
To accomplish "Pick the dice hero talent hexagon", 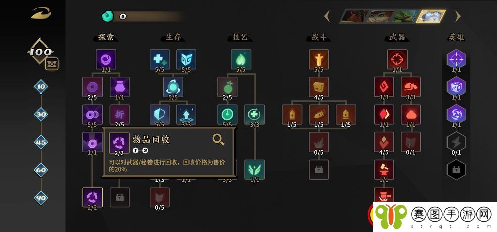I will point(456,86).
